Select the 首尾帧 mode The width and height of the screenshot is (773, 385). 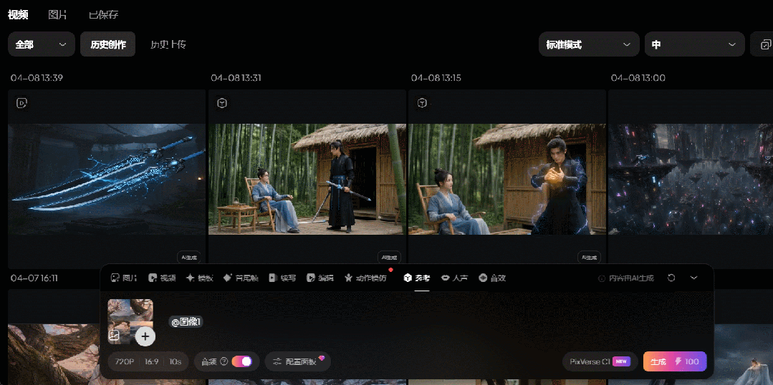pyautogui.click(x=241, y=278)
